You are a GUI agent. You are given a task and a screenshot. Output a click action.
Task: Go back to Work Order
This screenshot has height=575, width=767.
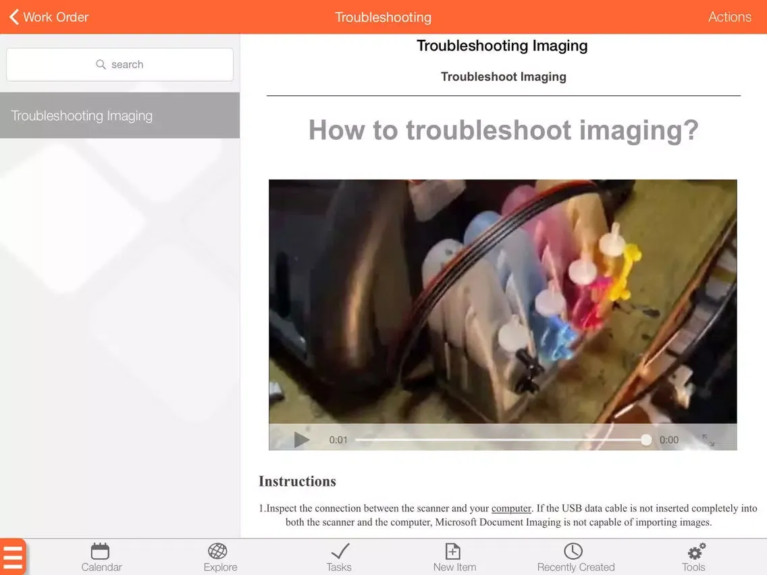click(49, 17)
